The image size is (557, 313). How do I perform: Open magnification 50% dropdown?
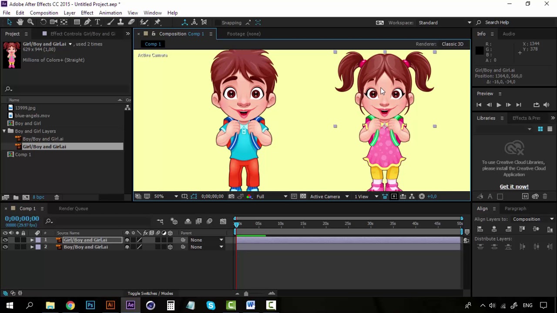point(166,196)
